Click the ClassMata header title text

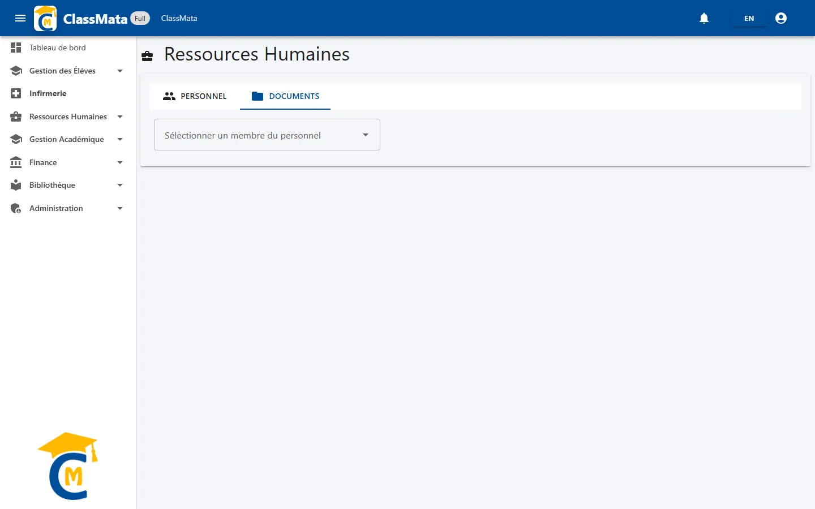95,19
